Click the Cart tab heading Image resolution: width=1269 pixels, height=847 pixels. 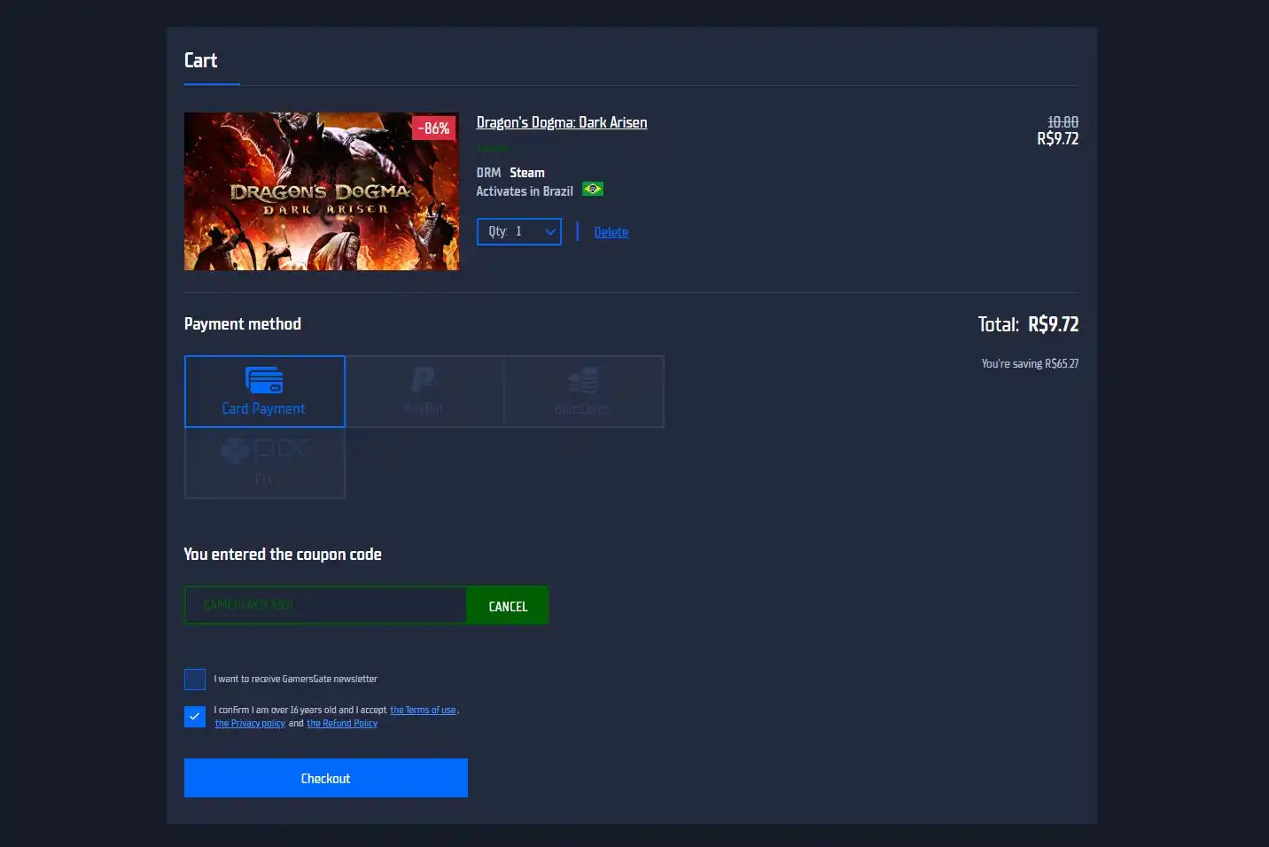201,60
